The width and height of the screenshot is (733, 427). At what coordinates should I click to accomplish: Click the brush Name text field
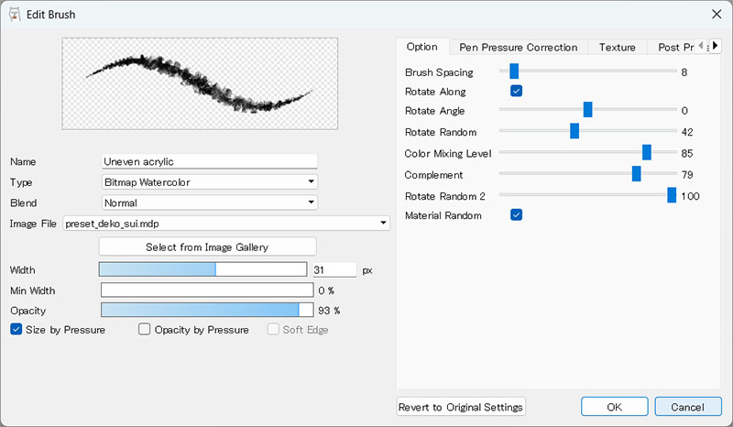(209, 161)
